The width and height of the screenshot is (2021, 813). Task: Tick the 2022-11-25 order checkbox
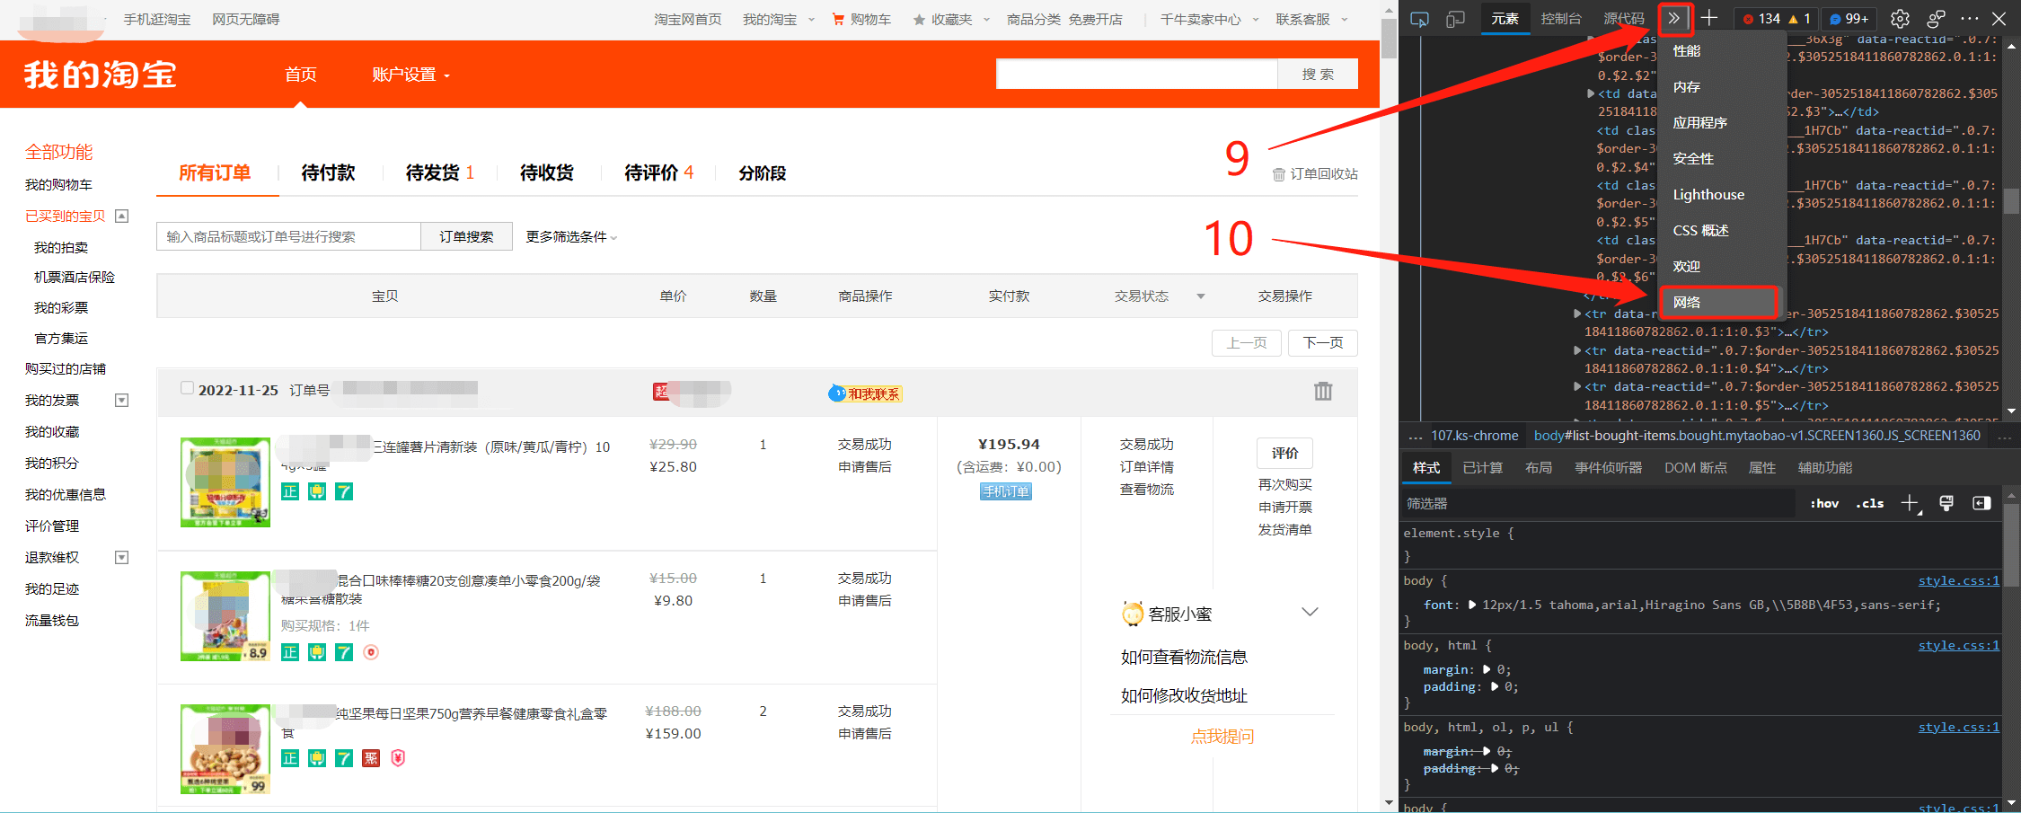(187, 388)
